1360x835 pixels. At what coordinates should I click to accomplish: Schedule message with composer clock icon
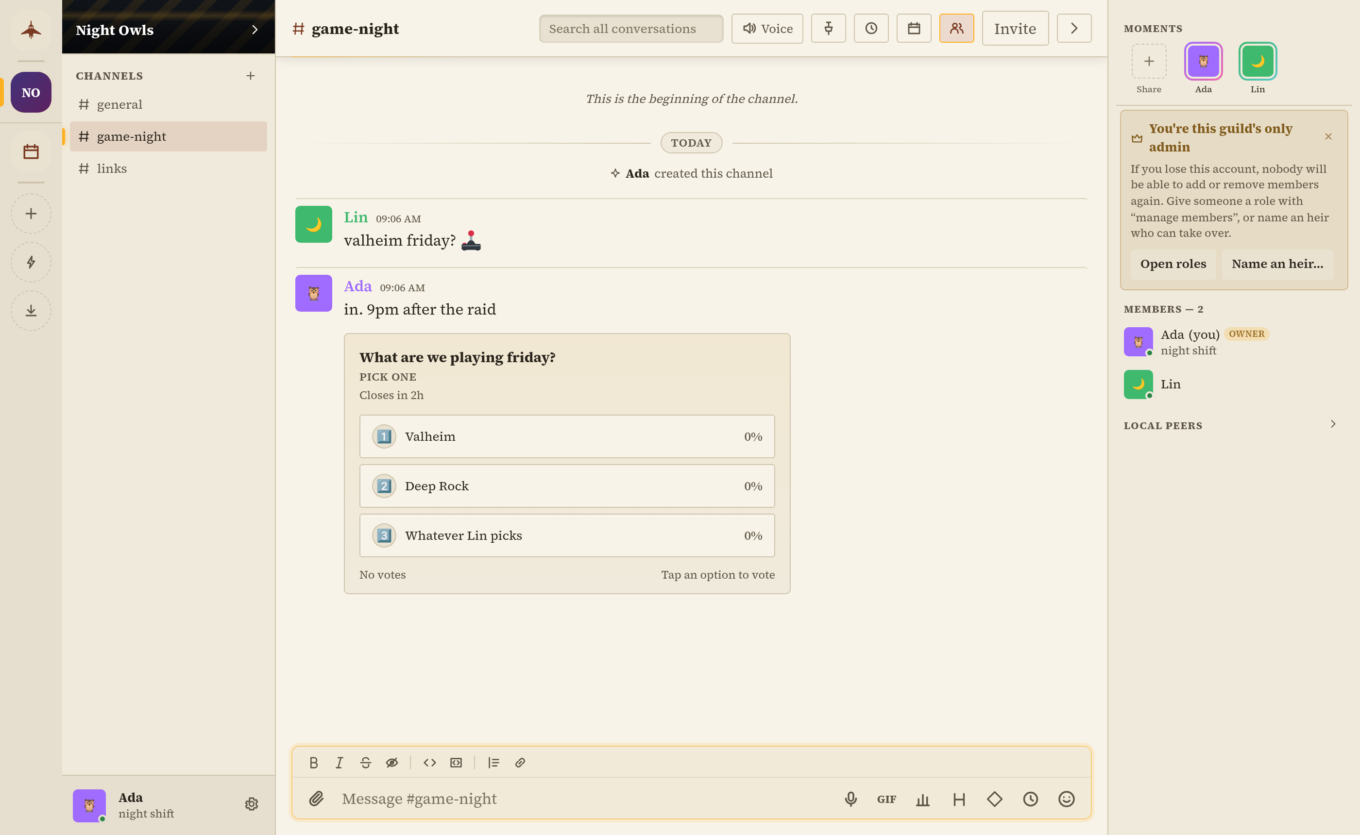pos(1030,799)
